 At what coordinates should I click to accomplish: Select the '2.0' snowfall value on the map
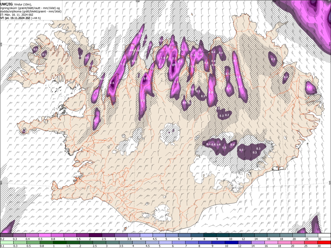tap(174, 59)
